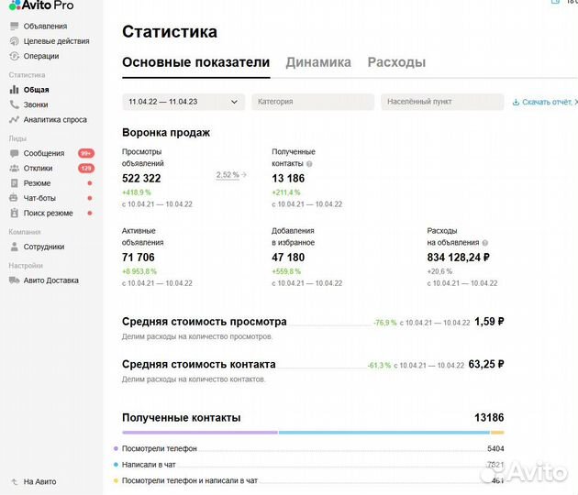The width and height of the screenshot is (578, 495).
Task: Click the Написали в чат legend row
Action: tap(309, 465)
